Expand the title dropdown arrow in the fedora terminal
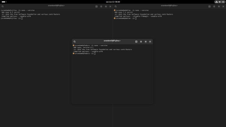 (x=112, y=43)
